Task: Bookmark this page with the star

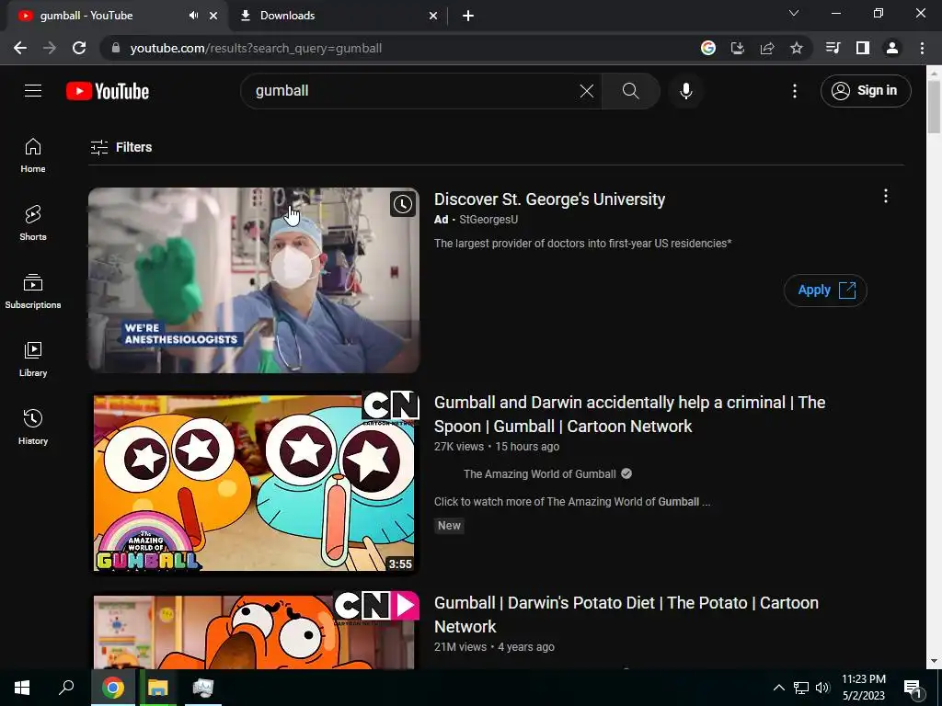Action: point(797,48)
